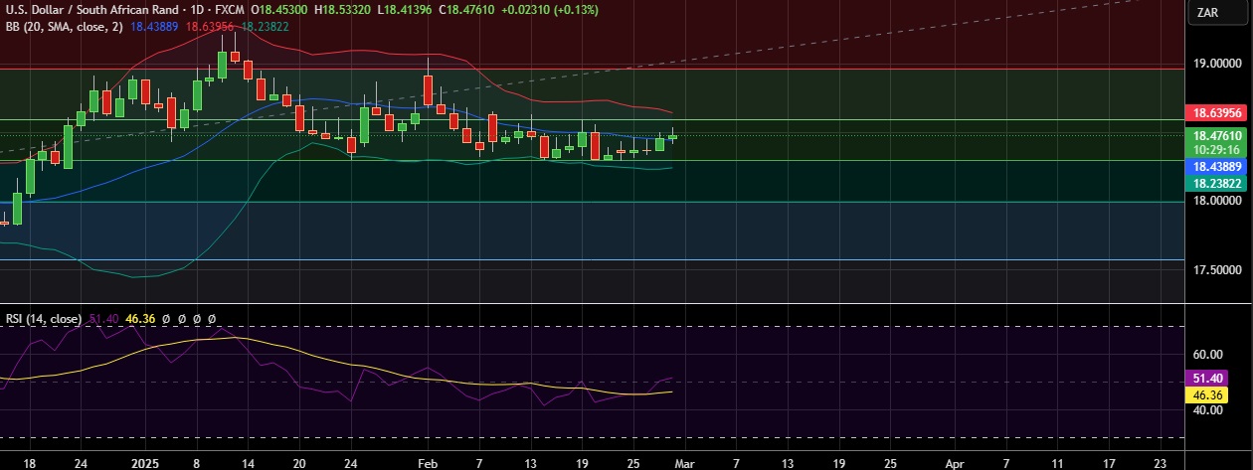
Task: Click the 40.00 RSI scale value
Action: point(1206,409)
